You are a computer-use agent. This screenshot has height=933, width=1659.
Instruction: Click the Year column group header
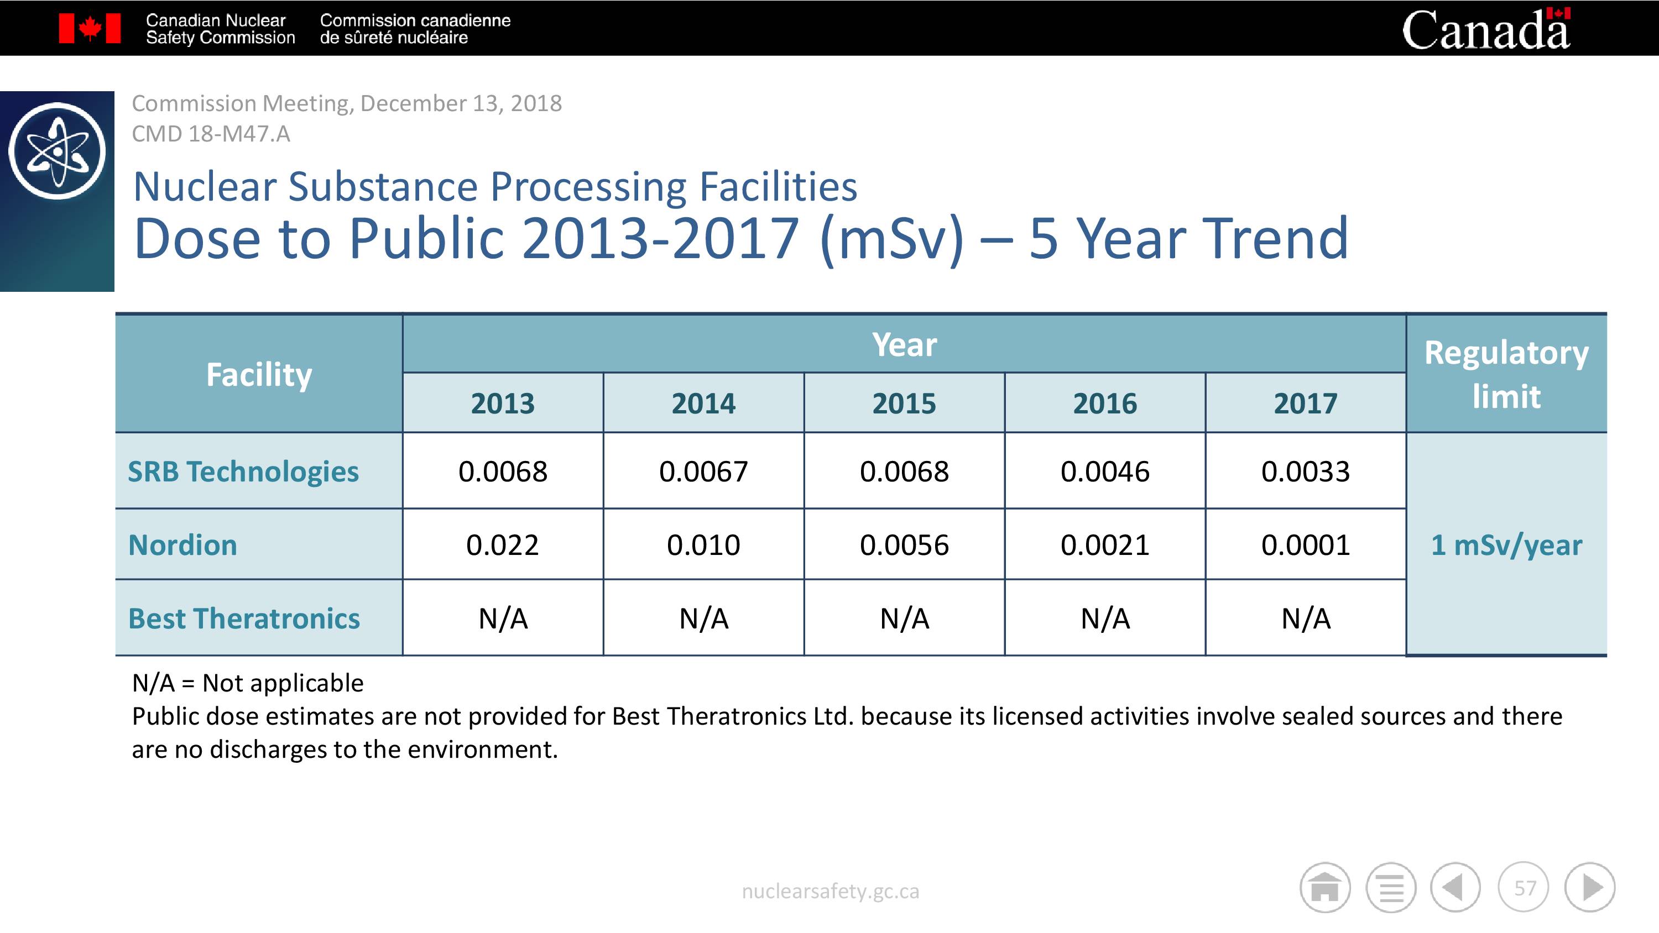904,344
